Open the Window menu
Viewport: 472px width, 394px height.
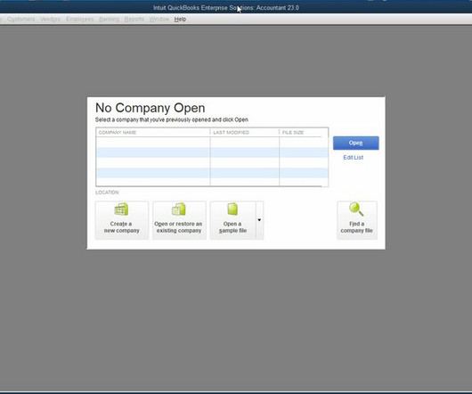(x=159, y=19)
